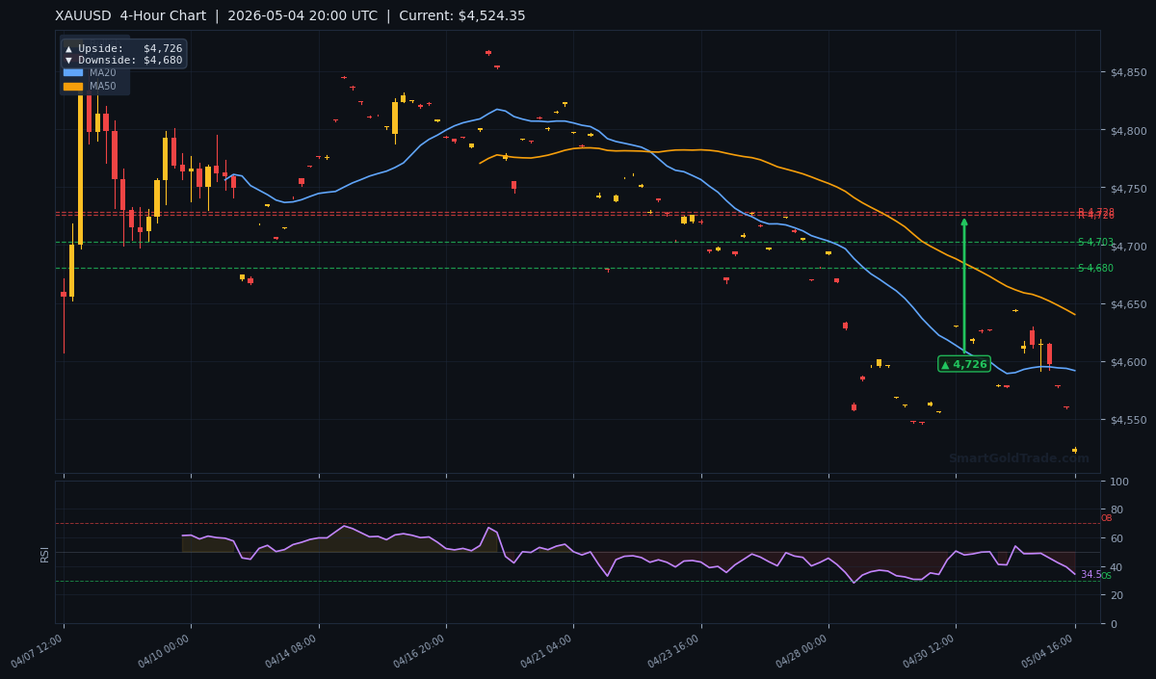Viewport: 1156px width, 679px height.
Task: Click the green 4,726 target annotation label
Action: tap(964, 364)
